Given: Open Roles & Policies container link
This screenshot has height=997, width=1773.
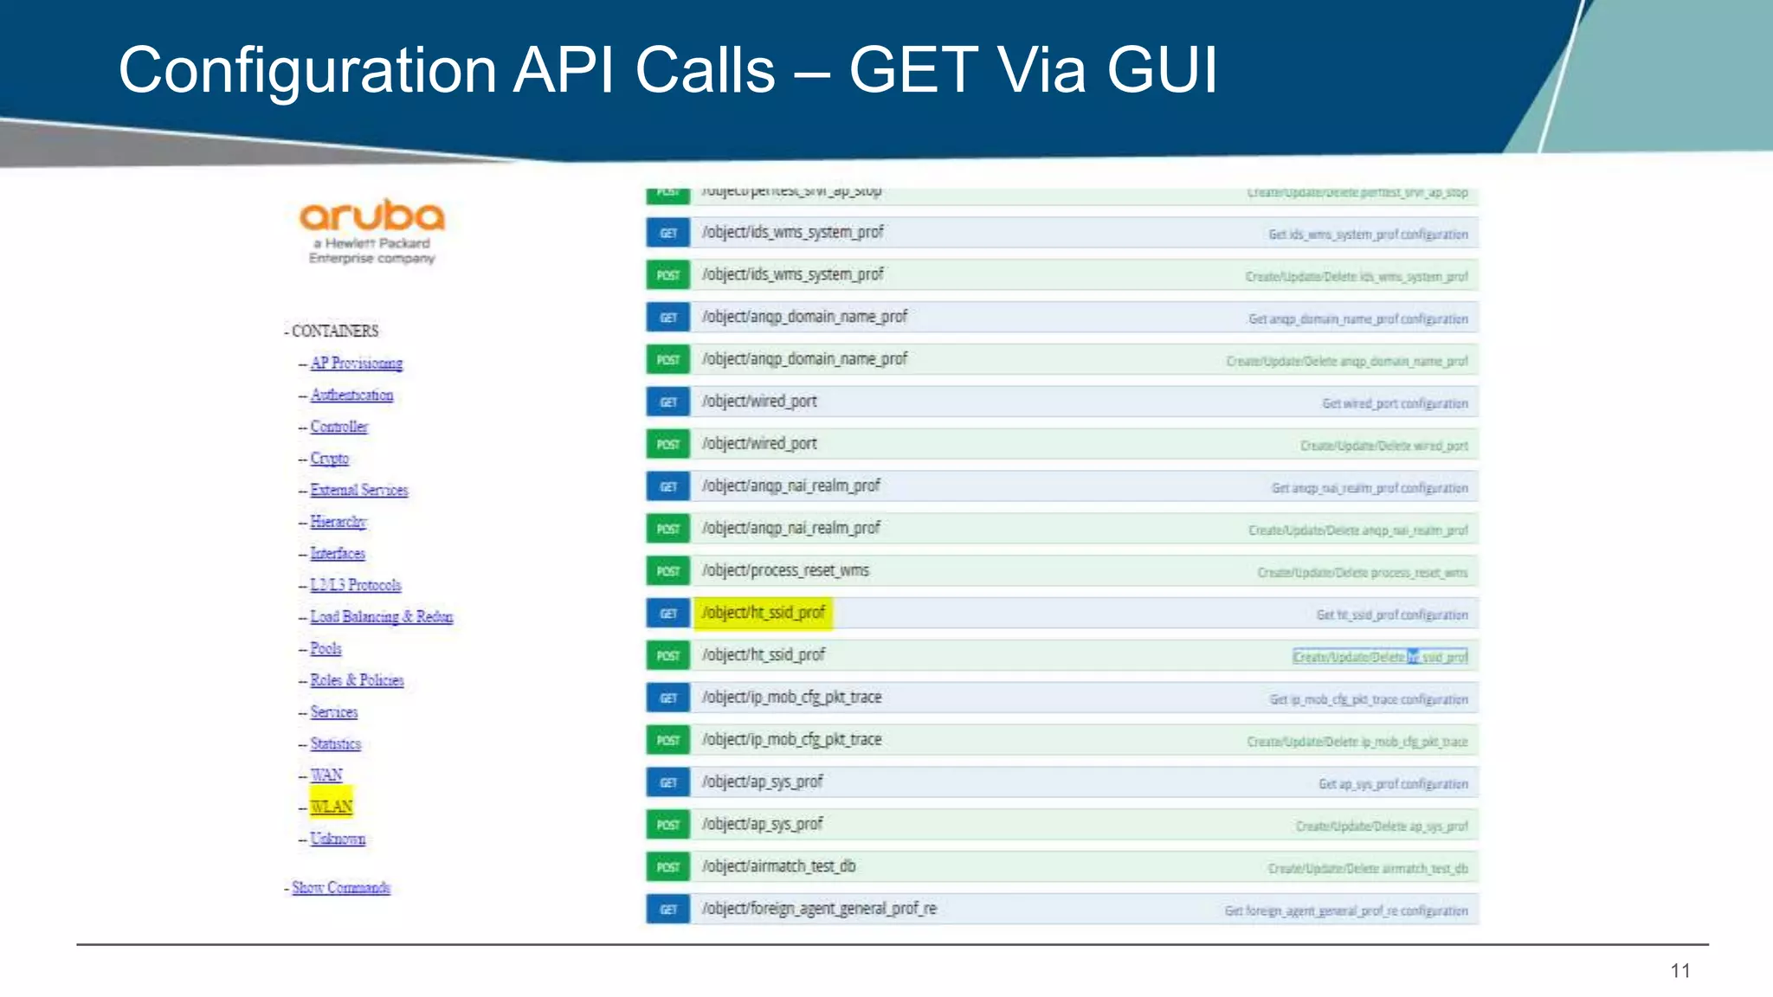Looking at the screenshot, I should (x=357, y=680).
